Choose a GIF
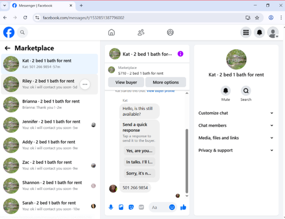285x219 pixels. pos(141,207)
